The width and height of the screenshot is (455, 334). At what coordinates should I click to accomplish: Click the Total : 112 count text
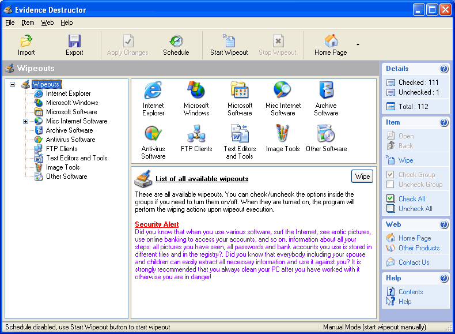413,107
